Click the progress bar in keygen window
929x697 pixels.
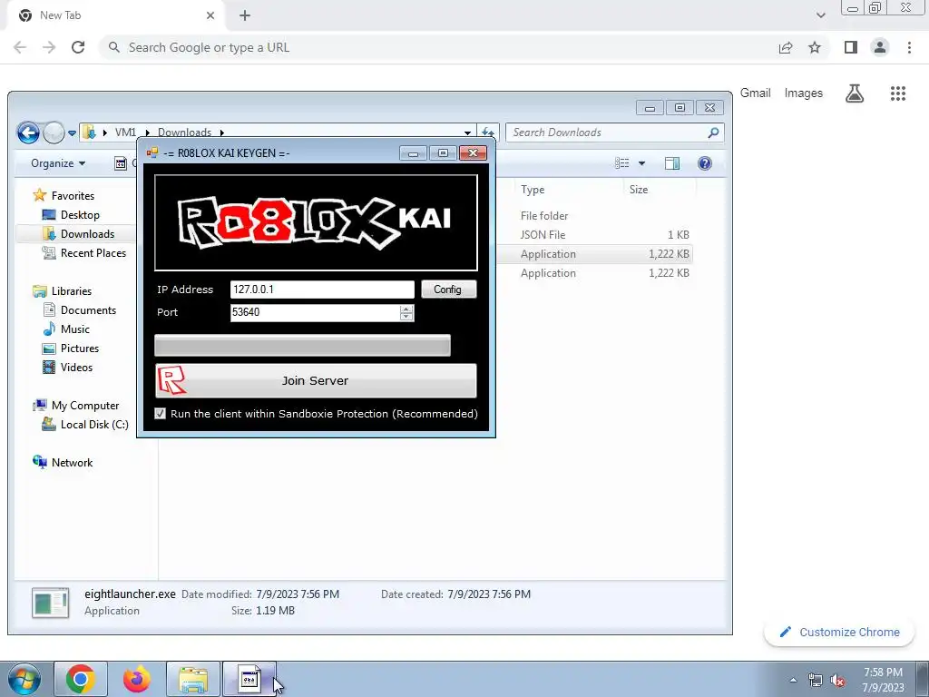[x=302, y=346]
